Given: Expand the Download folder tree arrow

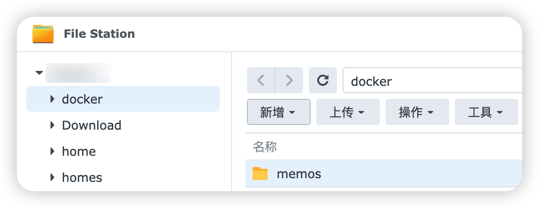Looking at the screenshot, I should (x=52, y=125).
